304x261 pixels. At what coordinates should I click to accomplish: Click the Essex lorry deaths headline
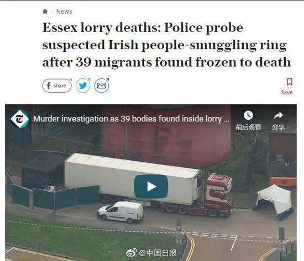[x=166, y=45]
